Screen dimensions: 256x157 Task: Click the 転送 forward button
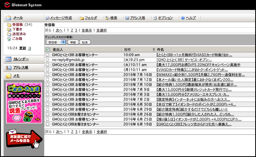85,42
